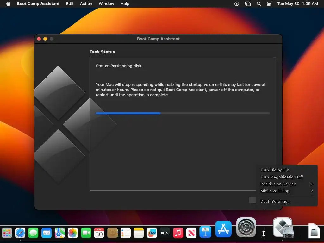Open Calendar showing May 30

click(x=99, y=233)
